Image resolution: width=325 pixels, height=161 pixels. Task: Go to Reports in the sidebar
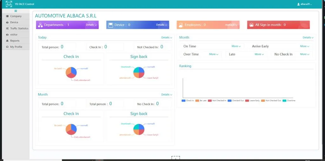(x=15, y=41)
